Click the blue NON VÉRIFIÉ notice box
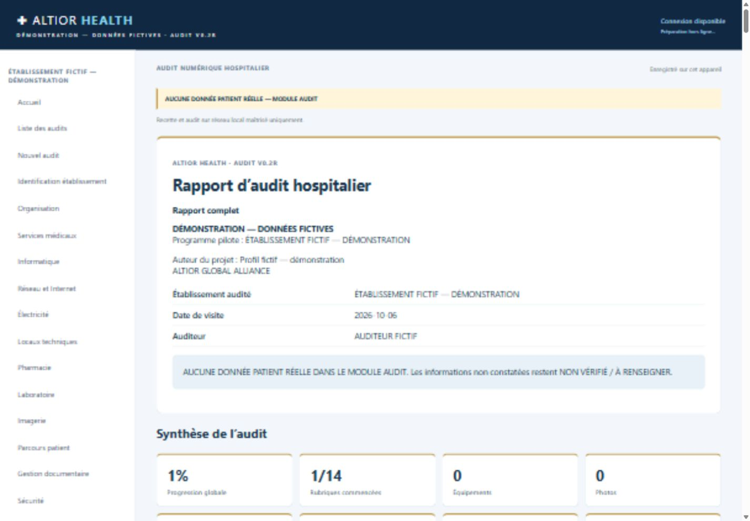This screenshot has height=521, width=750. pyautogui.click(x=438, y=372)
